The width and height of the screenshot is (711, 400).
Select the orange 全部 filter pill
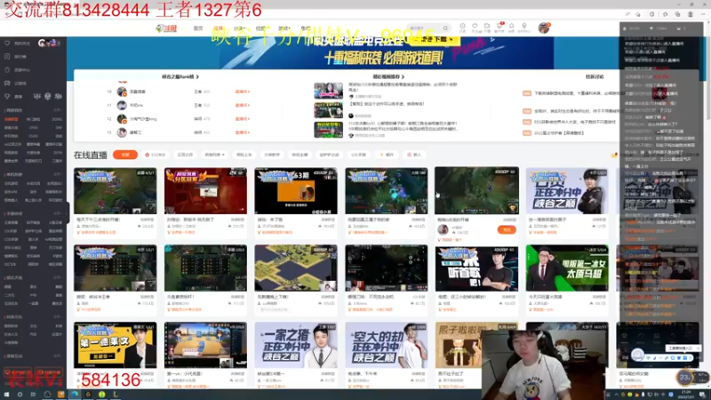125,155
